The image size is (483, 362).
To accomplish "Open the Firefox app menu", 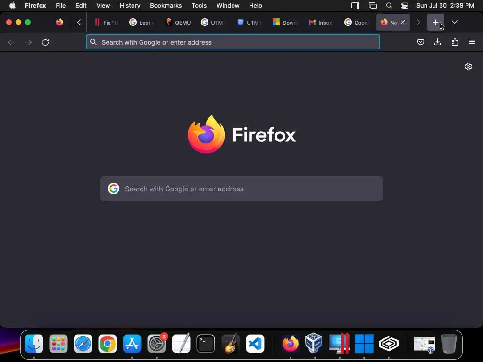I will [35, 6].
